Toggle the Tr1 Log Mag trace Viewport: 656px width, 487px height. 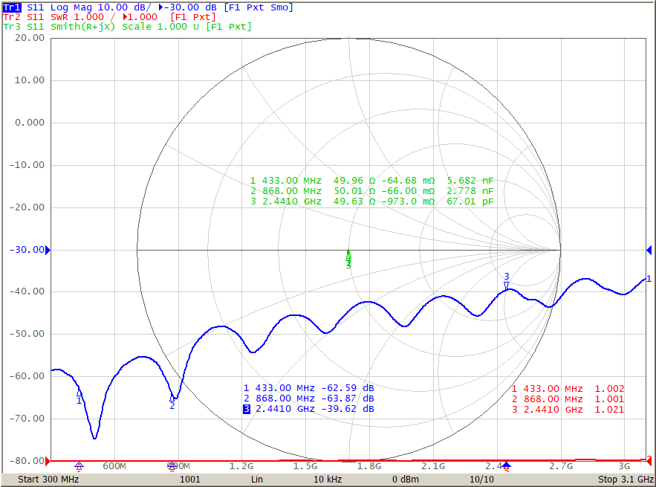10,7
